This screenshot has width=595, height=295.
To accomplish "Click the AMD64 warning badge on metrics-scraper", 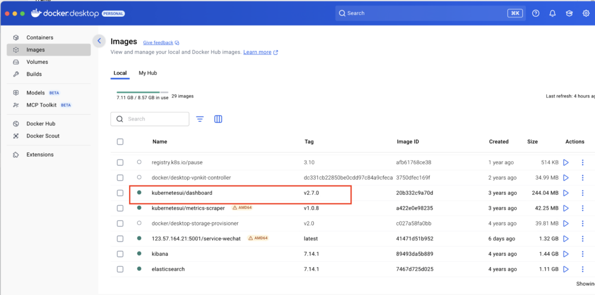I will [x=242, y=208].
